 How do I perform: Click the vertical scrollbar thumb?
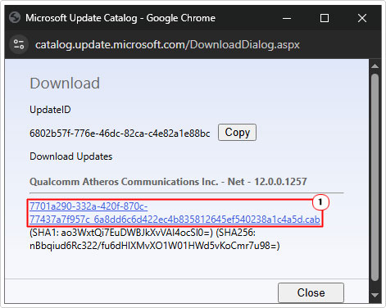[375, 177]
